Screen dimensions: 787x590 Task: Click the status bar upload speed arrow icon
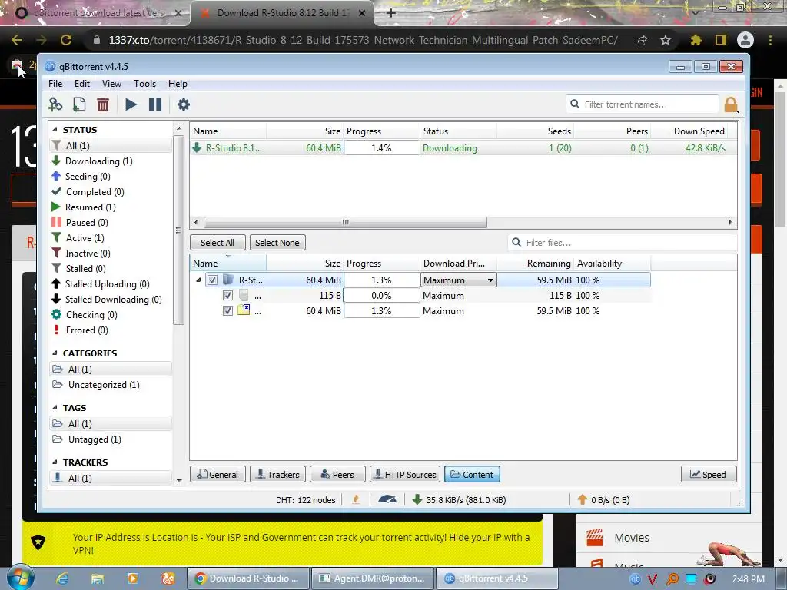coord(583,499)
